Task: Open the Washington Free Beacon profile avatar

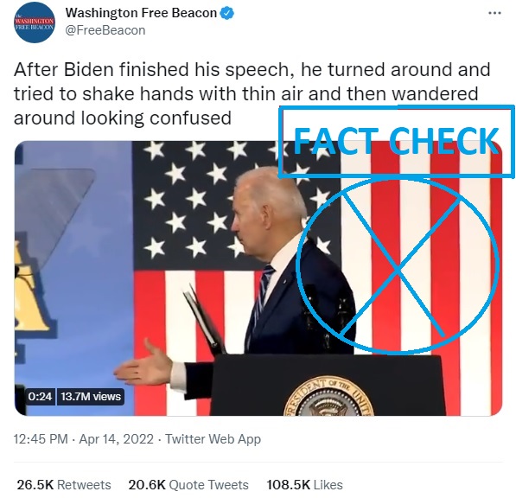Action: [35, 22]
